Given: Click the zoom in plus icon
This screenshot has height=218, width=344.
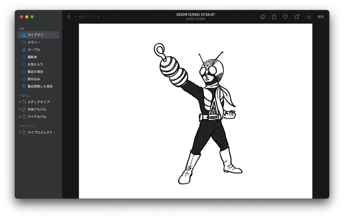Looking at the screenshot, I should click(x=98, y=17).
